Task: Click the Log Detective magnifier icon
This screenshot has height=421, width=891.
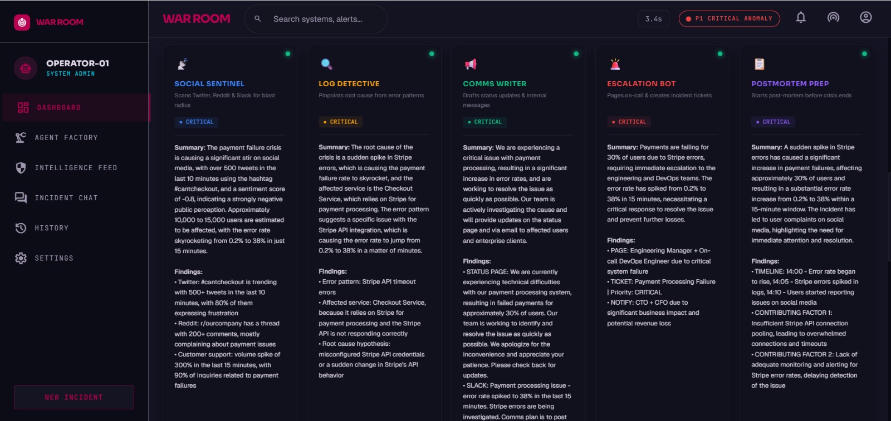Action: click(x=326, y=65)
